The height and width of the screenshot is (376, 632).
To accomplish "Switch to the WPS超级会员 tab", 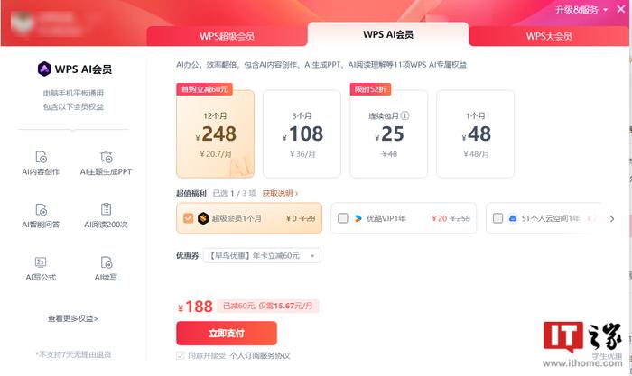I will point(227,36).
